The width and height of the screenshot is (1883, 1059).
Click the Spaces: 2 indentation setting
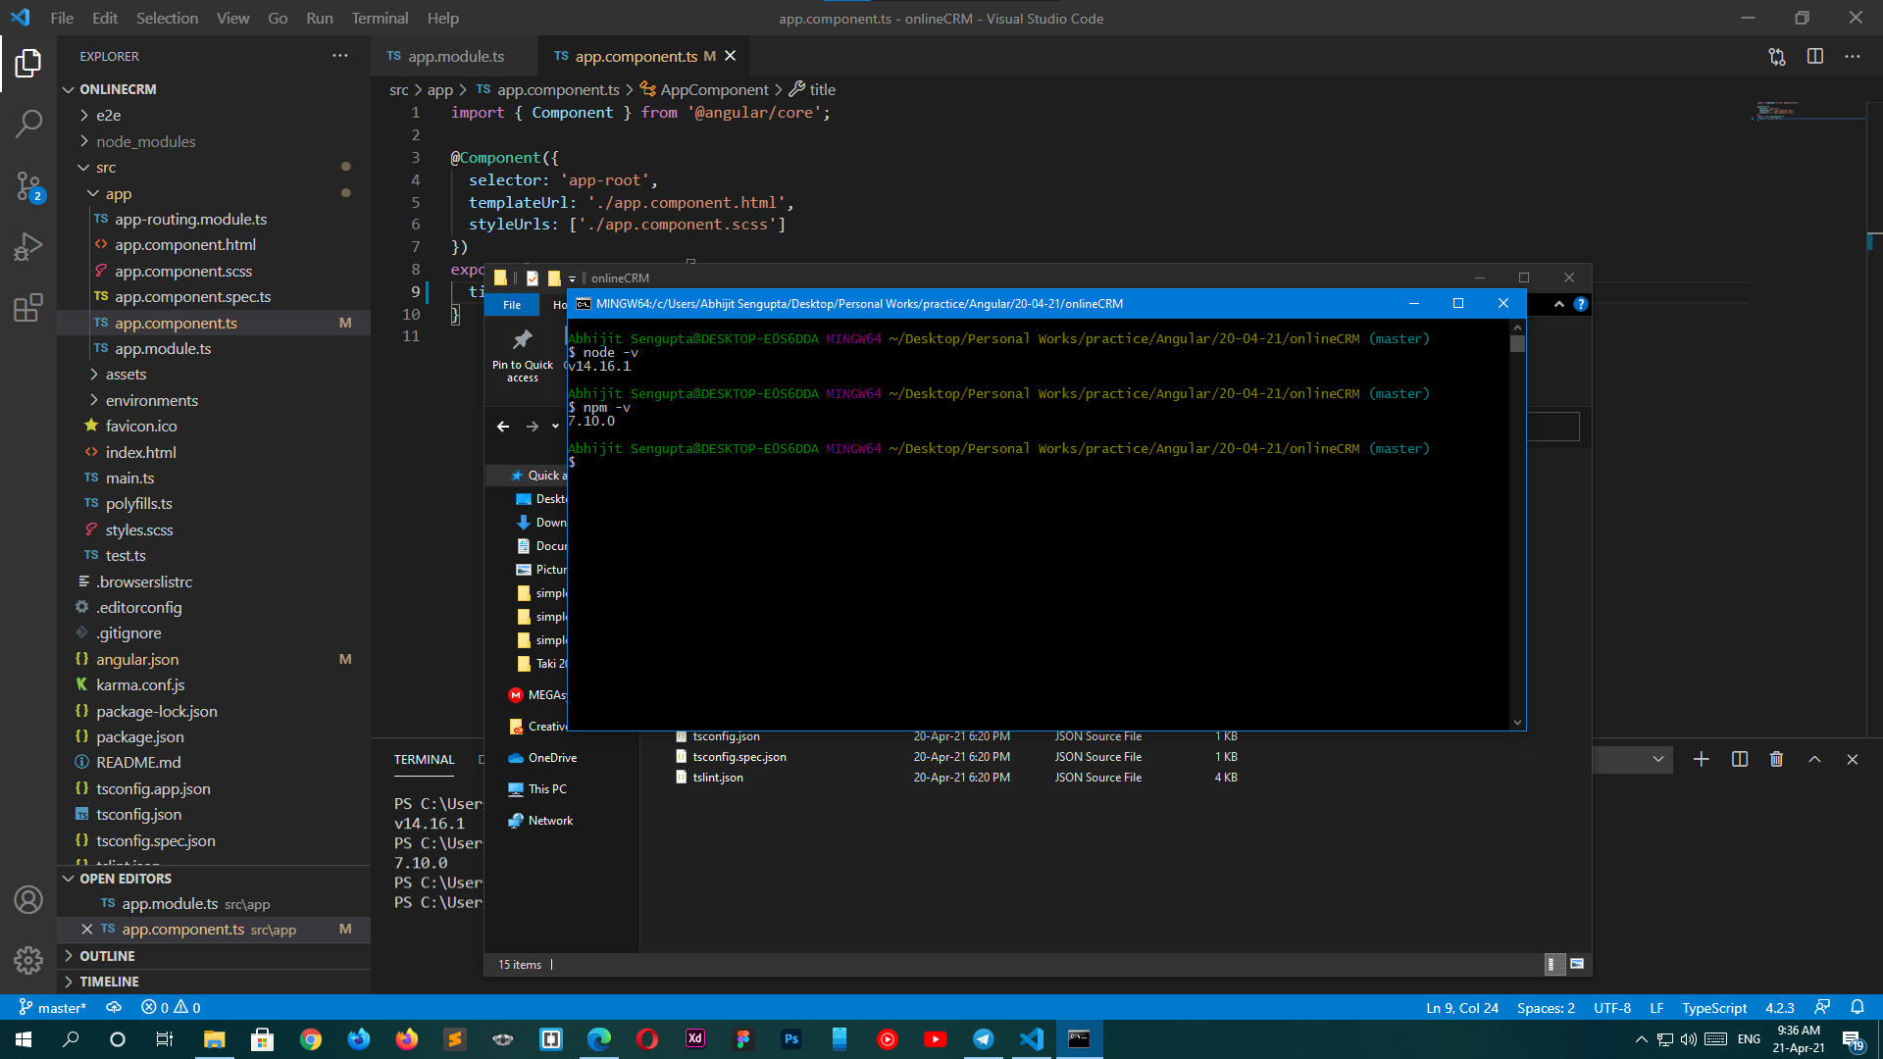coord(1546,1007)
